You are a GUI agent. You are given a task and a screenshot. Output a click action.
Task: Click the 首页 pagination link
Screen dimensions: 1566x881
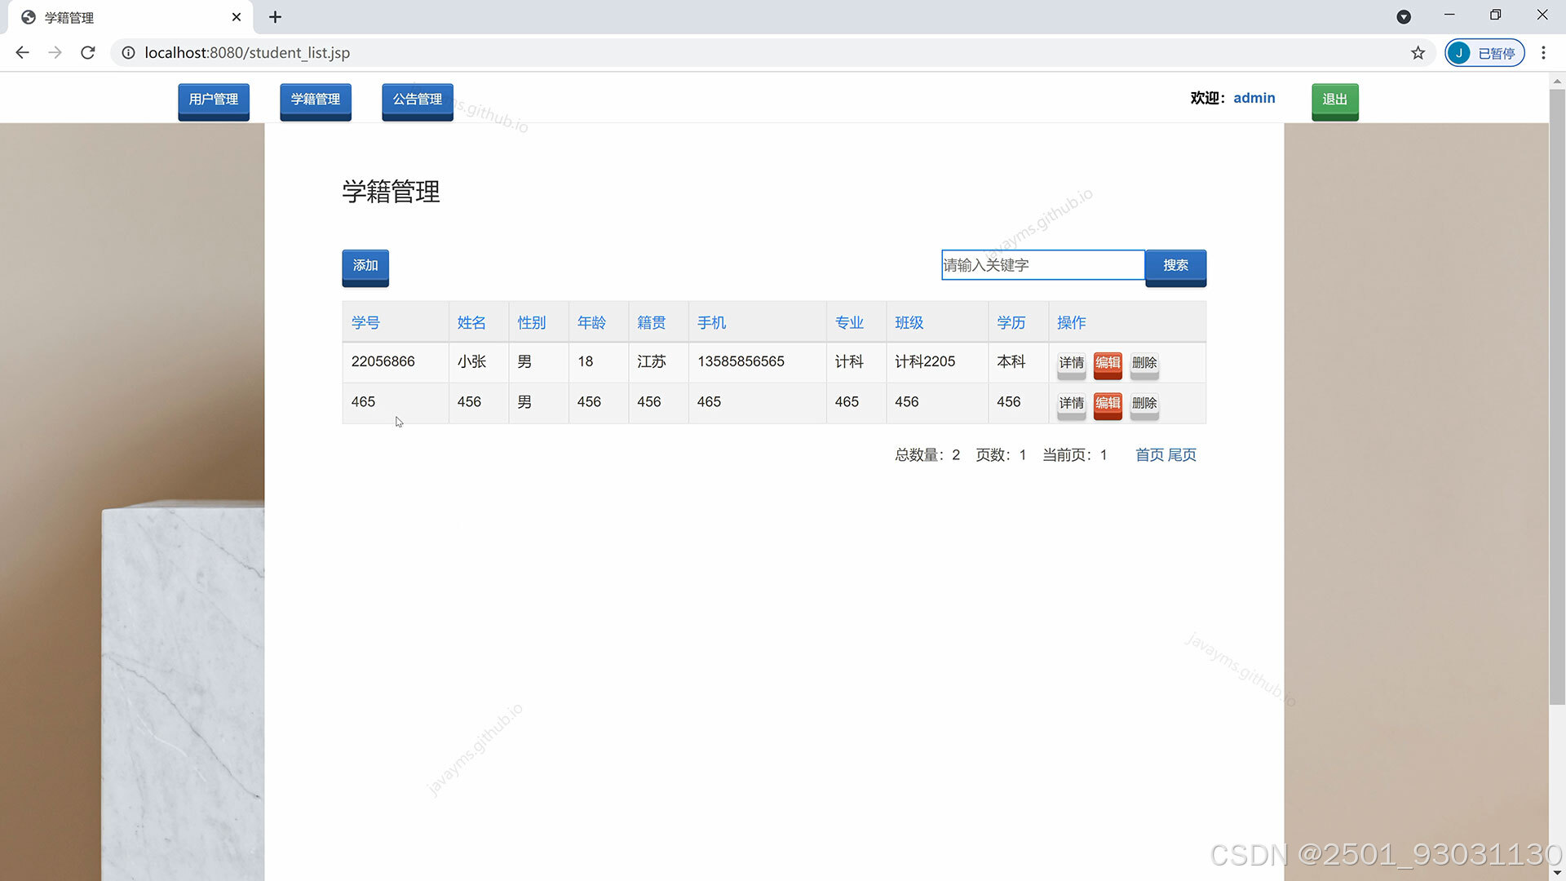coord(1150,454)
